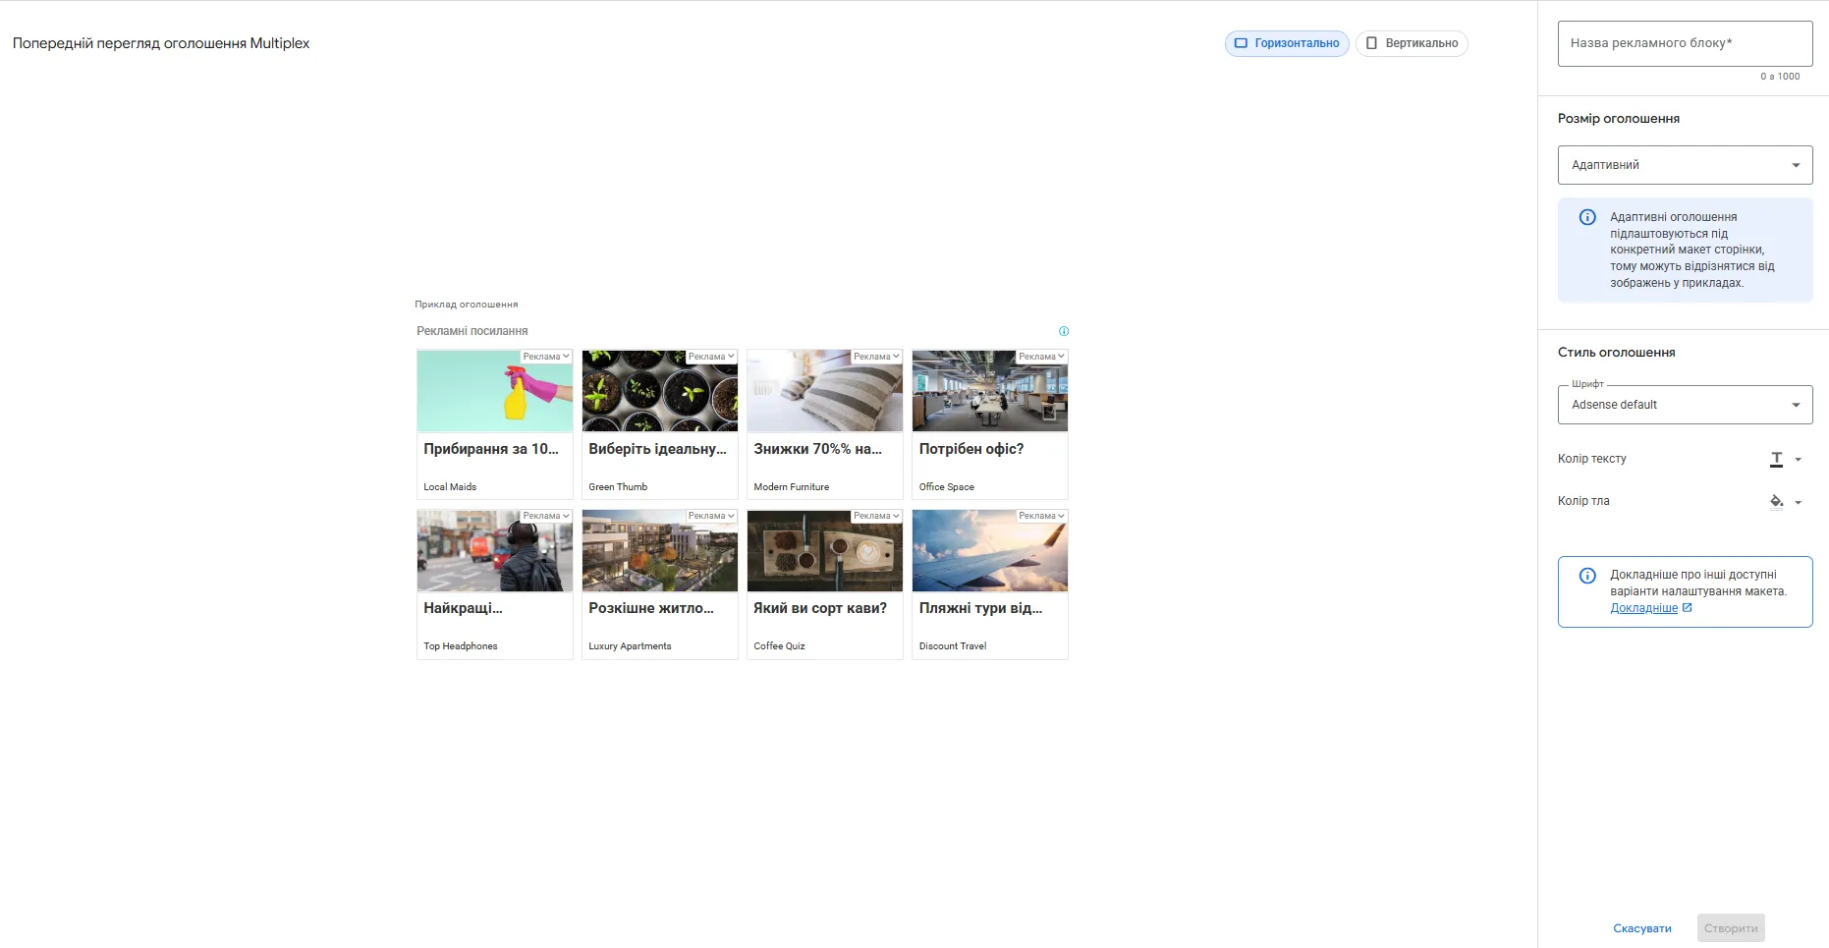
Task: Click the external link icon next to Докладніше
Action: 1688,608
